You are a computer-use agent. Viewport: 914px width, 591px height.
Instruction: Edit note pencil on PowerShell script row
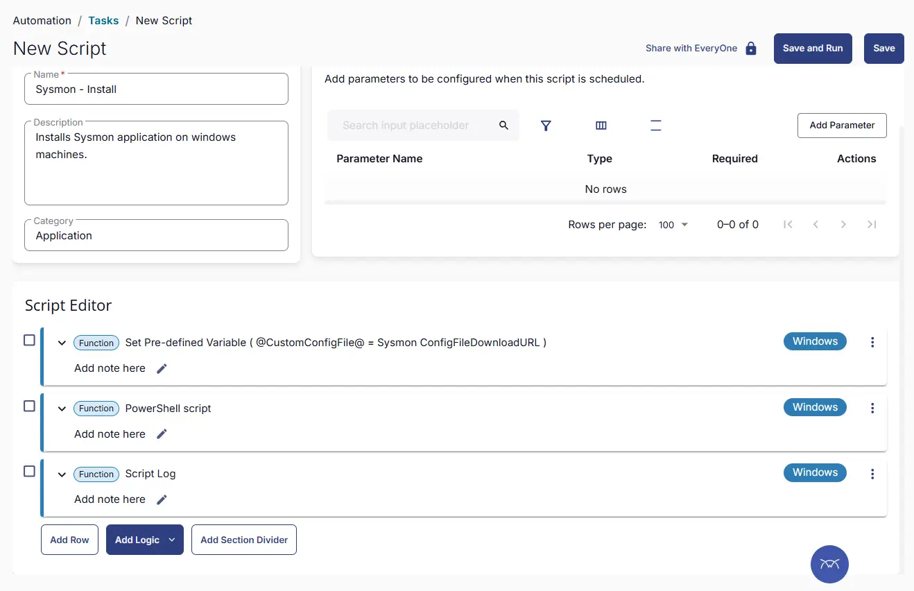162,434
